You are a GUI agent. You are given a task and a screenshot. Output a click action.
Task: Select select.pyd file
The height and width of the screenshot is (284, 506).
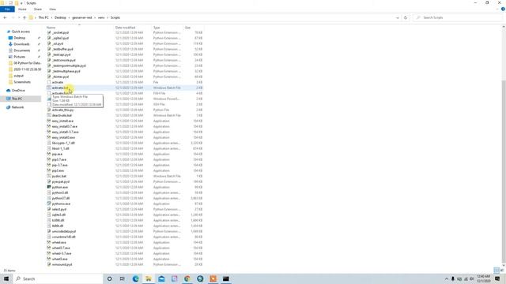59,209
